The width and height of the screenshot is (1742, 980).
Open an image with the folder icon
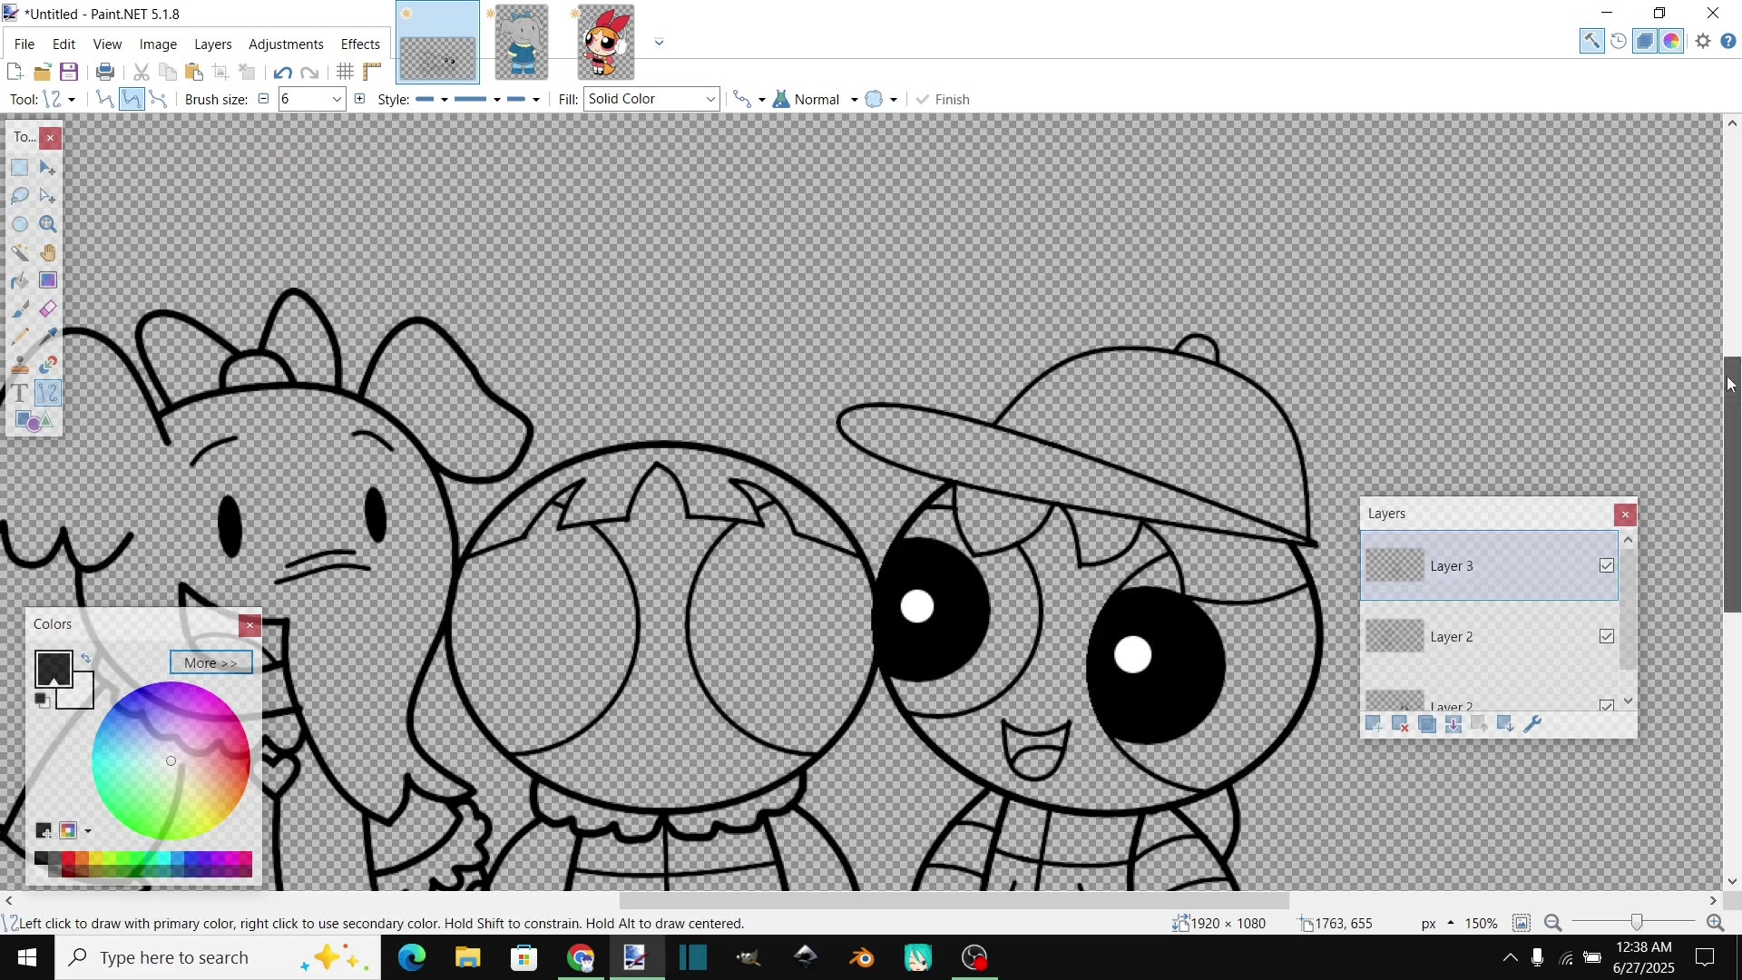42,72
